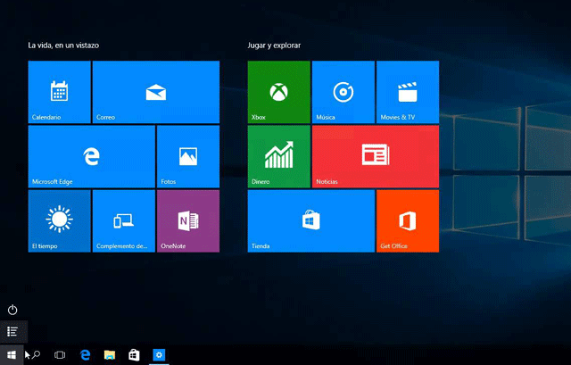Open the El tiempo weather tile
This screenshot has width=571, height=365.
[x=59, y=220]
